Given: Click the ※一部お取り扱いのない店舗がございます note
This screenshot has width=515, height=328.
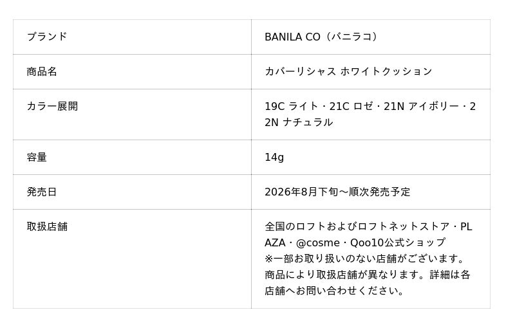Looking at the screenshot, I should tap(364, 259).
